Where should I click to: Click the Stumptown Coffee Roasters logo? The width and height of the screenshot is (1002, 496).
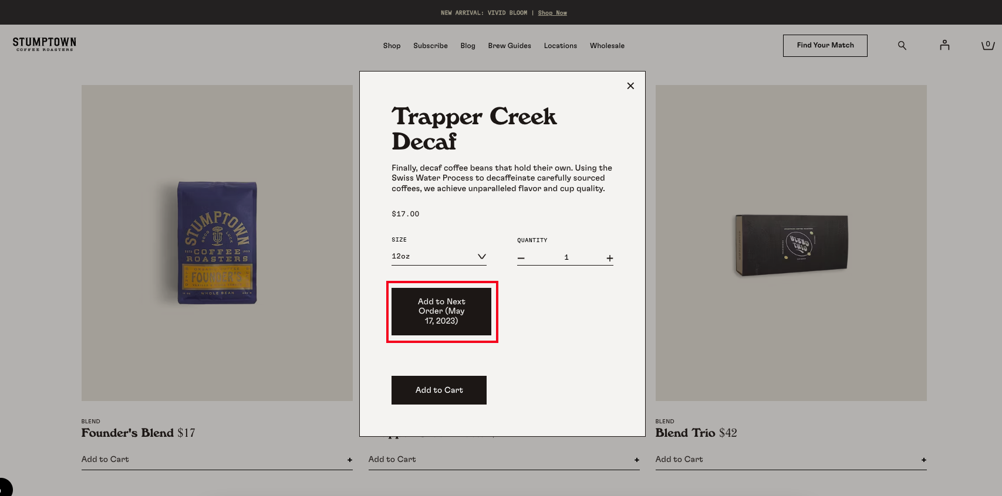[x=45, y=45]
